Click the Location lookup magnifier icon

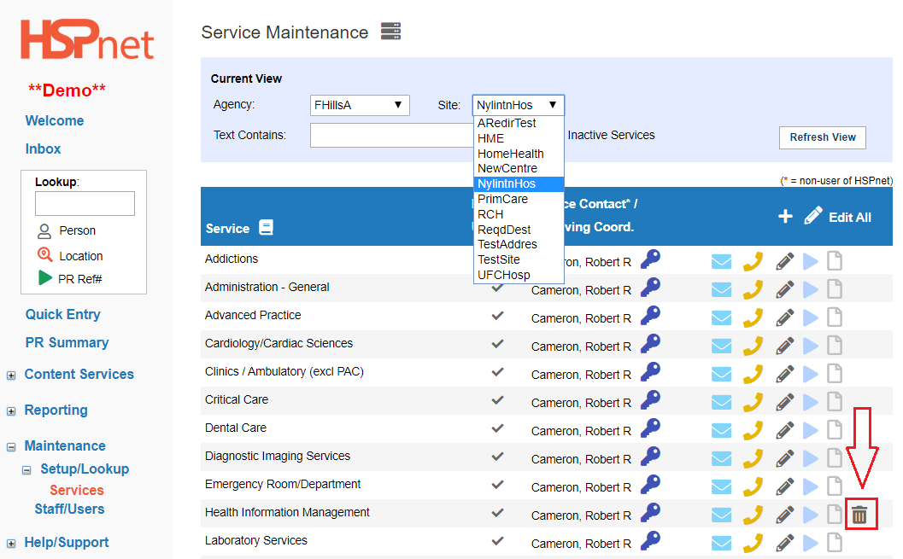44,255
